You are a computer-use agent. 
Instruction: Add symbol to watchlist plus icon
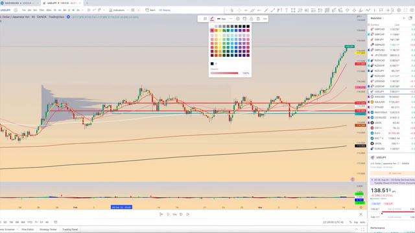(x=404, y=18)
